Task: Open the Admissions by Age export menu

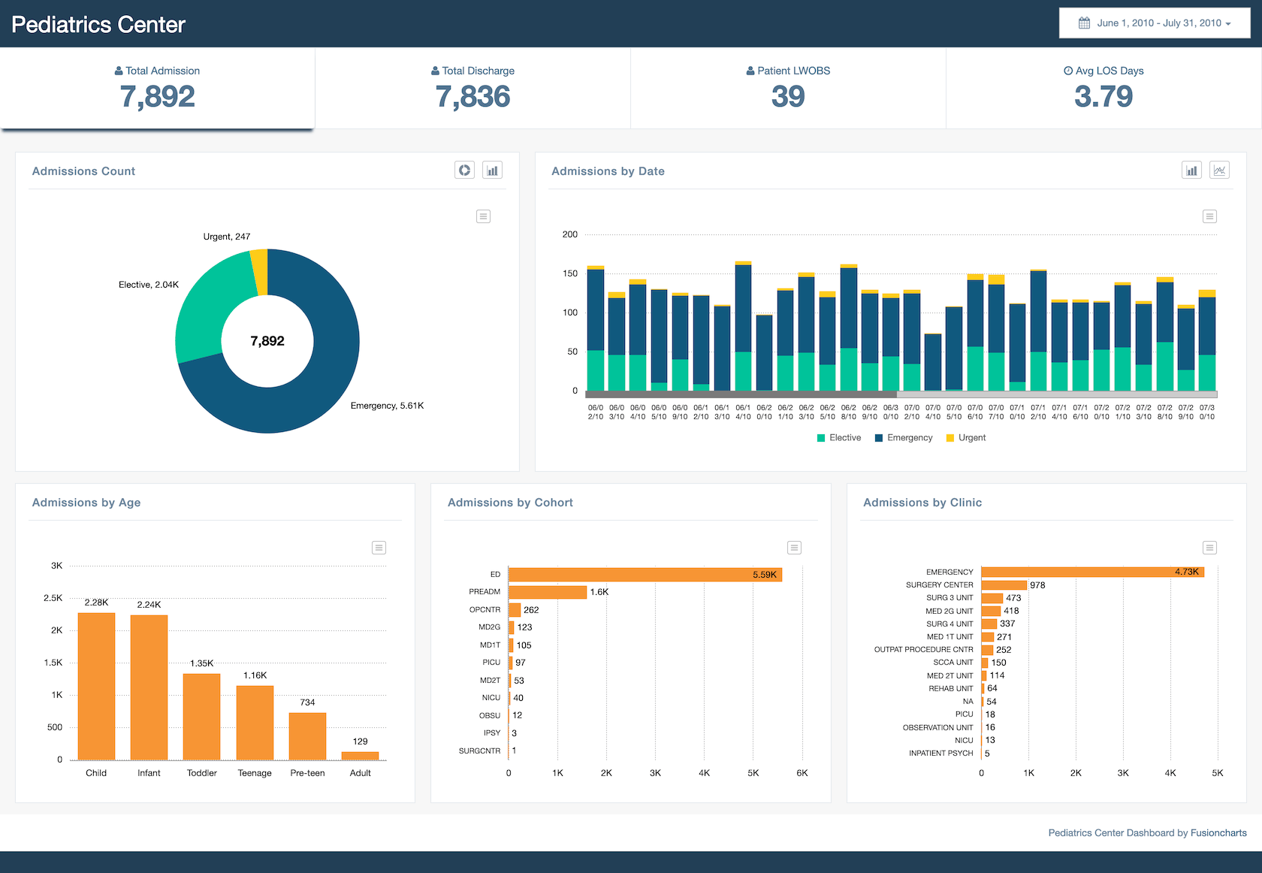Action: tap(379, 548)
